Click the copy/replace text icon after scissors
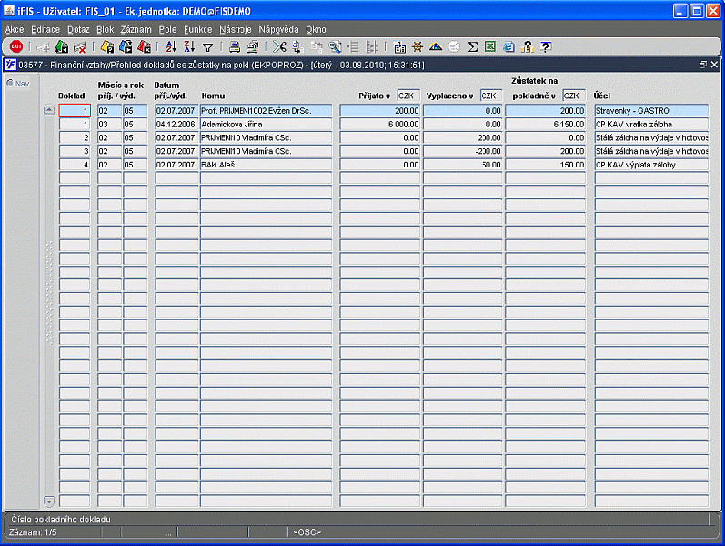Screen dimensions: 725x546 coord(297,46)
